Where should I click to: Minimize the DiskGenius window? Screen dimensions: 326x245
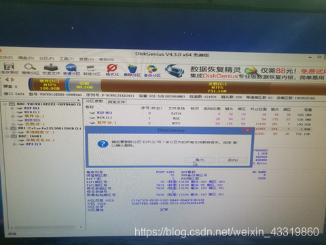pyautogui.click(x=310, y=57)
